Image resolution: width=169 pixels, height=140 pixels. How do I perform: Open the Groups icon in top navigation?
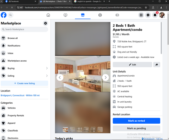coord(100,15)
